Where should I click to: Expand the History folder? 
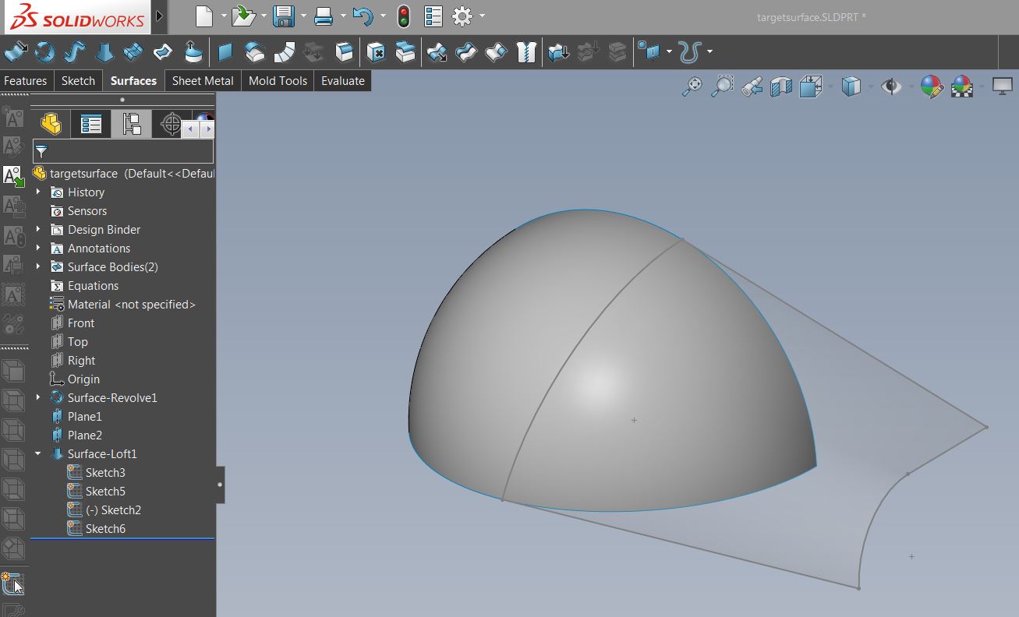(x=38, y=192)
